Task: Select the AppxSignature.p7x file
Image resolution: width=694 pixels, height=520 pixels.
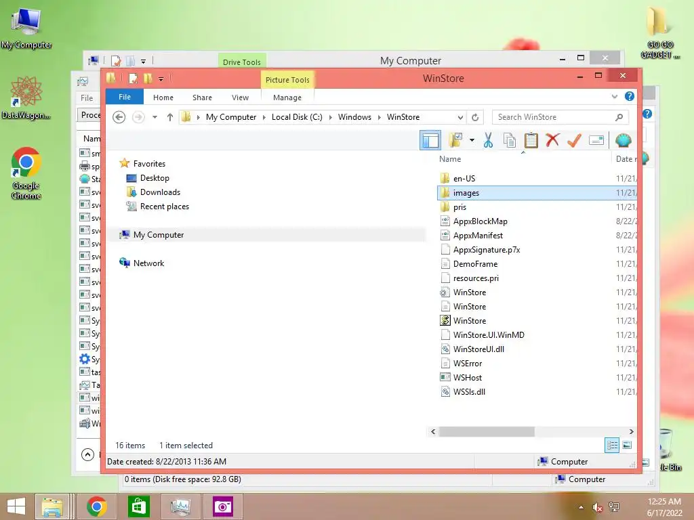Action: (487, 249)
